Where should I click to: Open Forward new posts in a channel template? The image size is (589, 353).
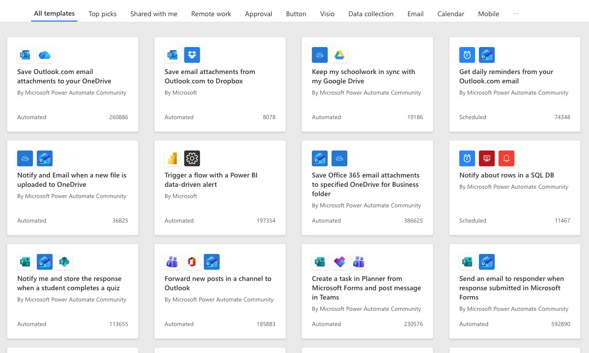[218, 283]
